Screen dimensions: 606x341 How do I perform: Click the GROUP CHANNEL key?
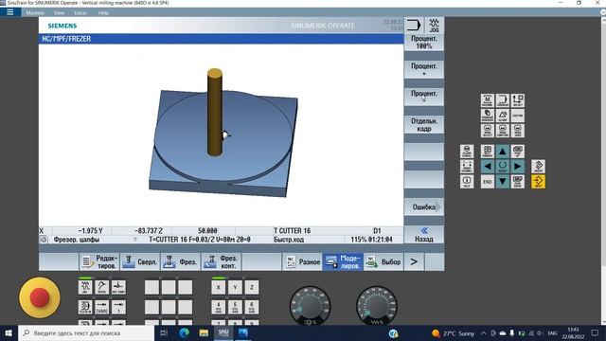pyautogui.click(x=467, y=167)
